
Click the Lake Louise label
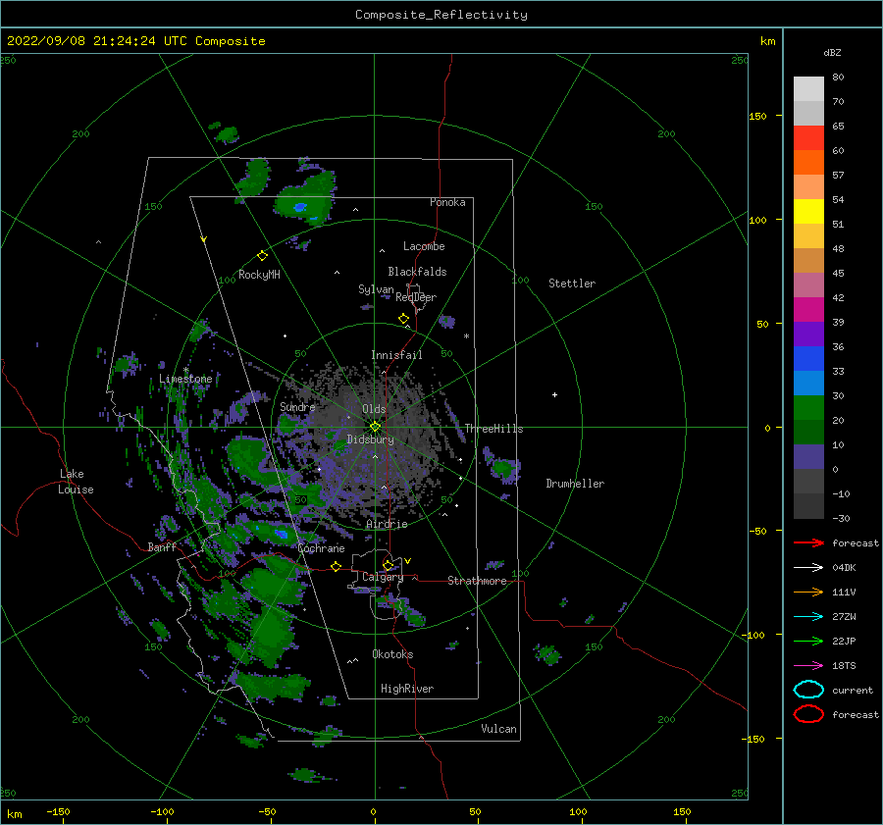[76, 482]
